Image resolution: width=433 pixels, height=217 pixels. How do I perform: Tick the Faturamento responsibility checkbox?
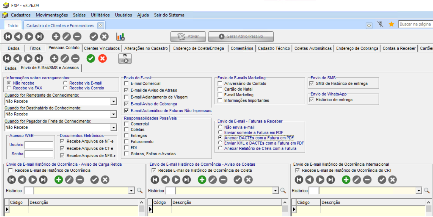pos(126,142)
